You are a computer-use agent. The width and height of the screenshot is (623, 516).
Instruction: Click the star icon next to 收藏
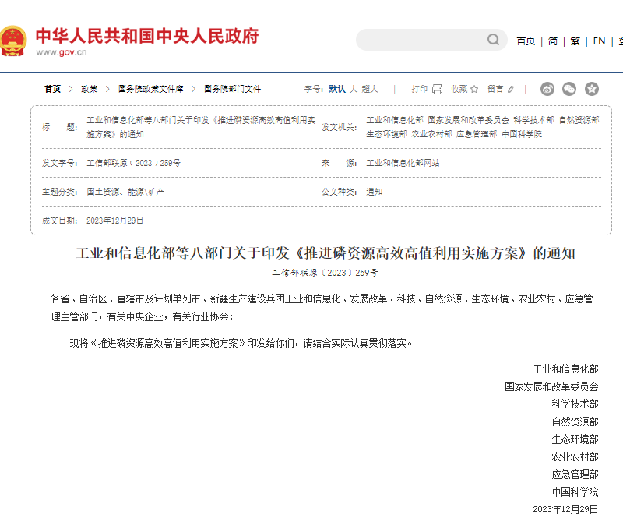pos(474,89)
